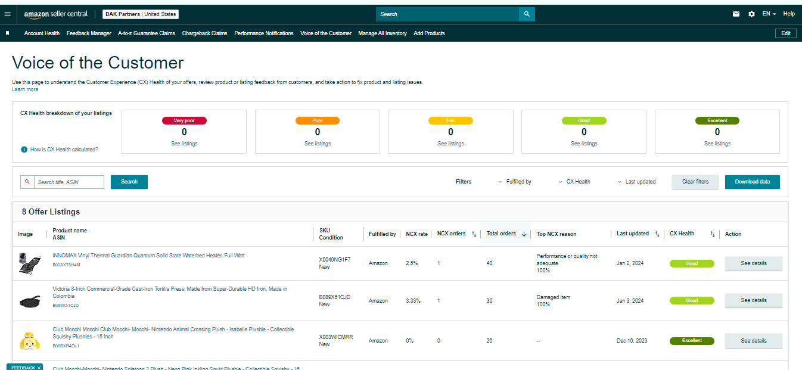This screenshot has width=802, height=370.
Task: Click the teal Search button
Action: 129,182
